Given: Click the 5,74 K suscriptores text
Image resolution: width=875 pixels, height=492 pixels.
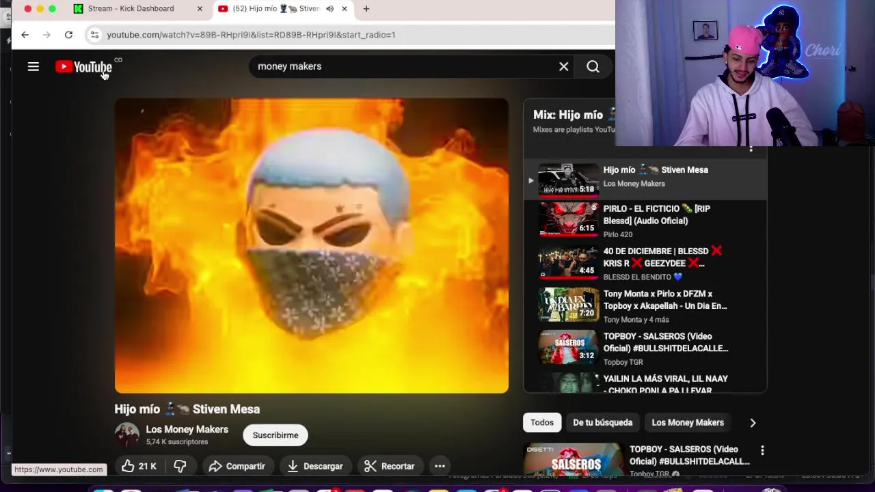Looking at the screenshot, I should click(x=177, y=442).
